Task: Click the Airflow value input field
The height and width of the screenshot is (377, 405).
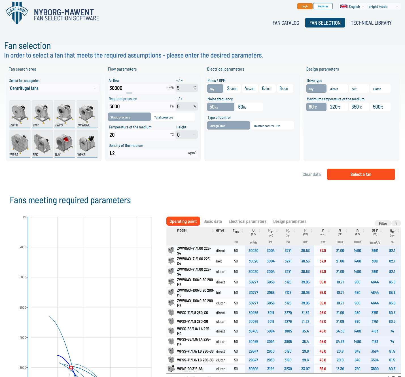Action: pos(142,88)
